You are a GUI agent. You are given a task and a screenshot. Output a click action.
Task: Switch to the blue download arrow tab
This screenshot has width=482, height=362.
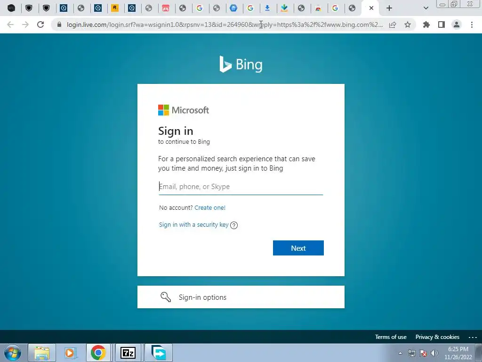click(267, 8)
